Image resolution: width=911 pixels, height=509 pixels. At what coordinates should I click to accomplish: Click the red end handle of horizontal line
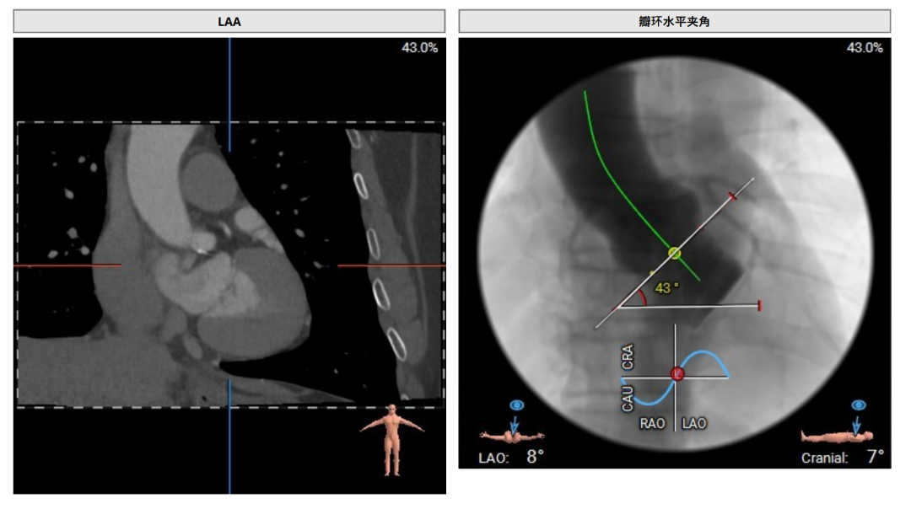click(x=759, y=305)
